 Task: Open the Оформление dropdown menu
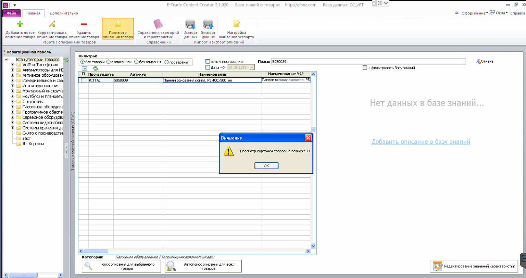click(475, 13)
